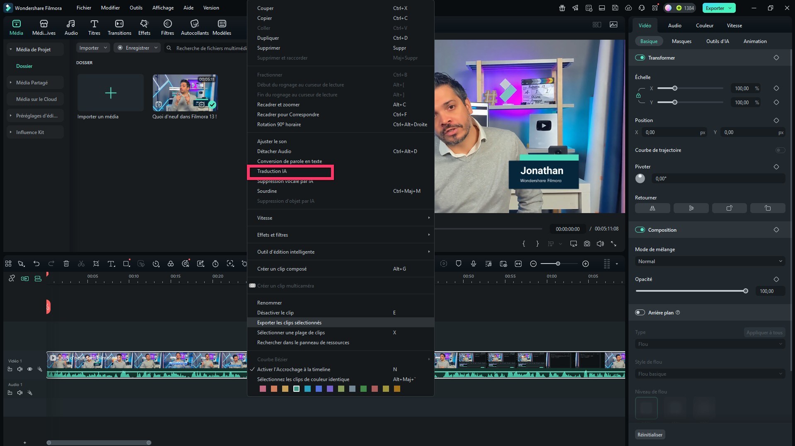Enable the Courbe de trajectoire switch
Image resolution: width=795 pixels, height=446 pixels.
point(780,150)
